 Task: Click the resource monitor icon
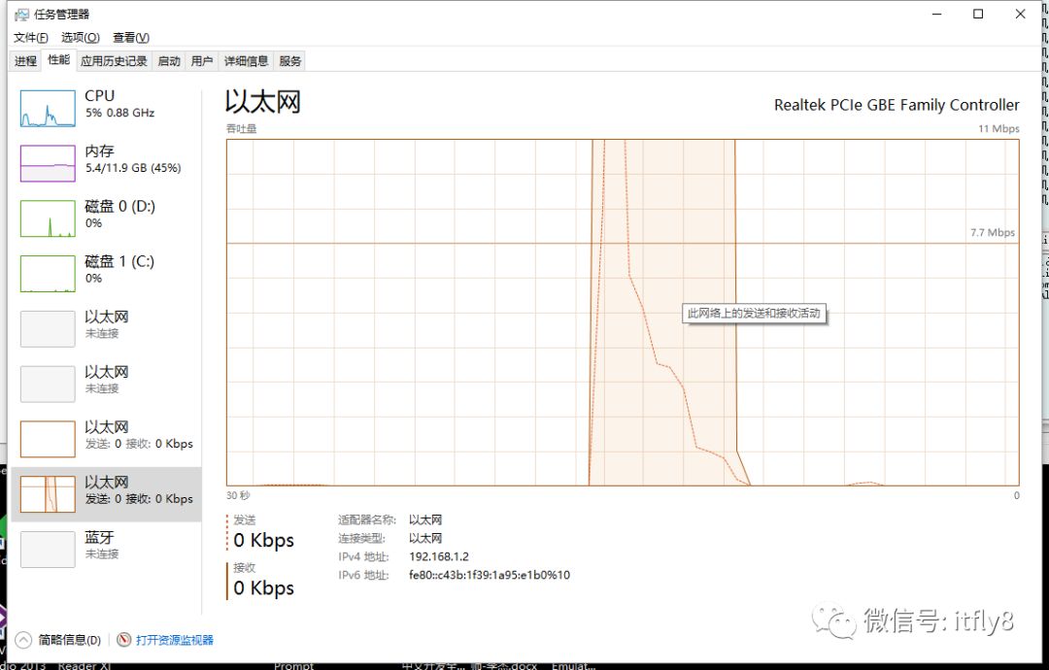click(x=123, y=640)
